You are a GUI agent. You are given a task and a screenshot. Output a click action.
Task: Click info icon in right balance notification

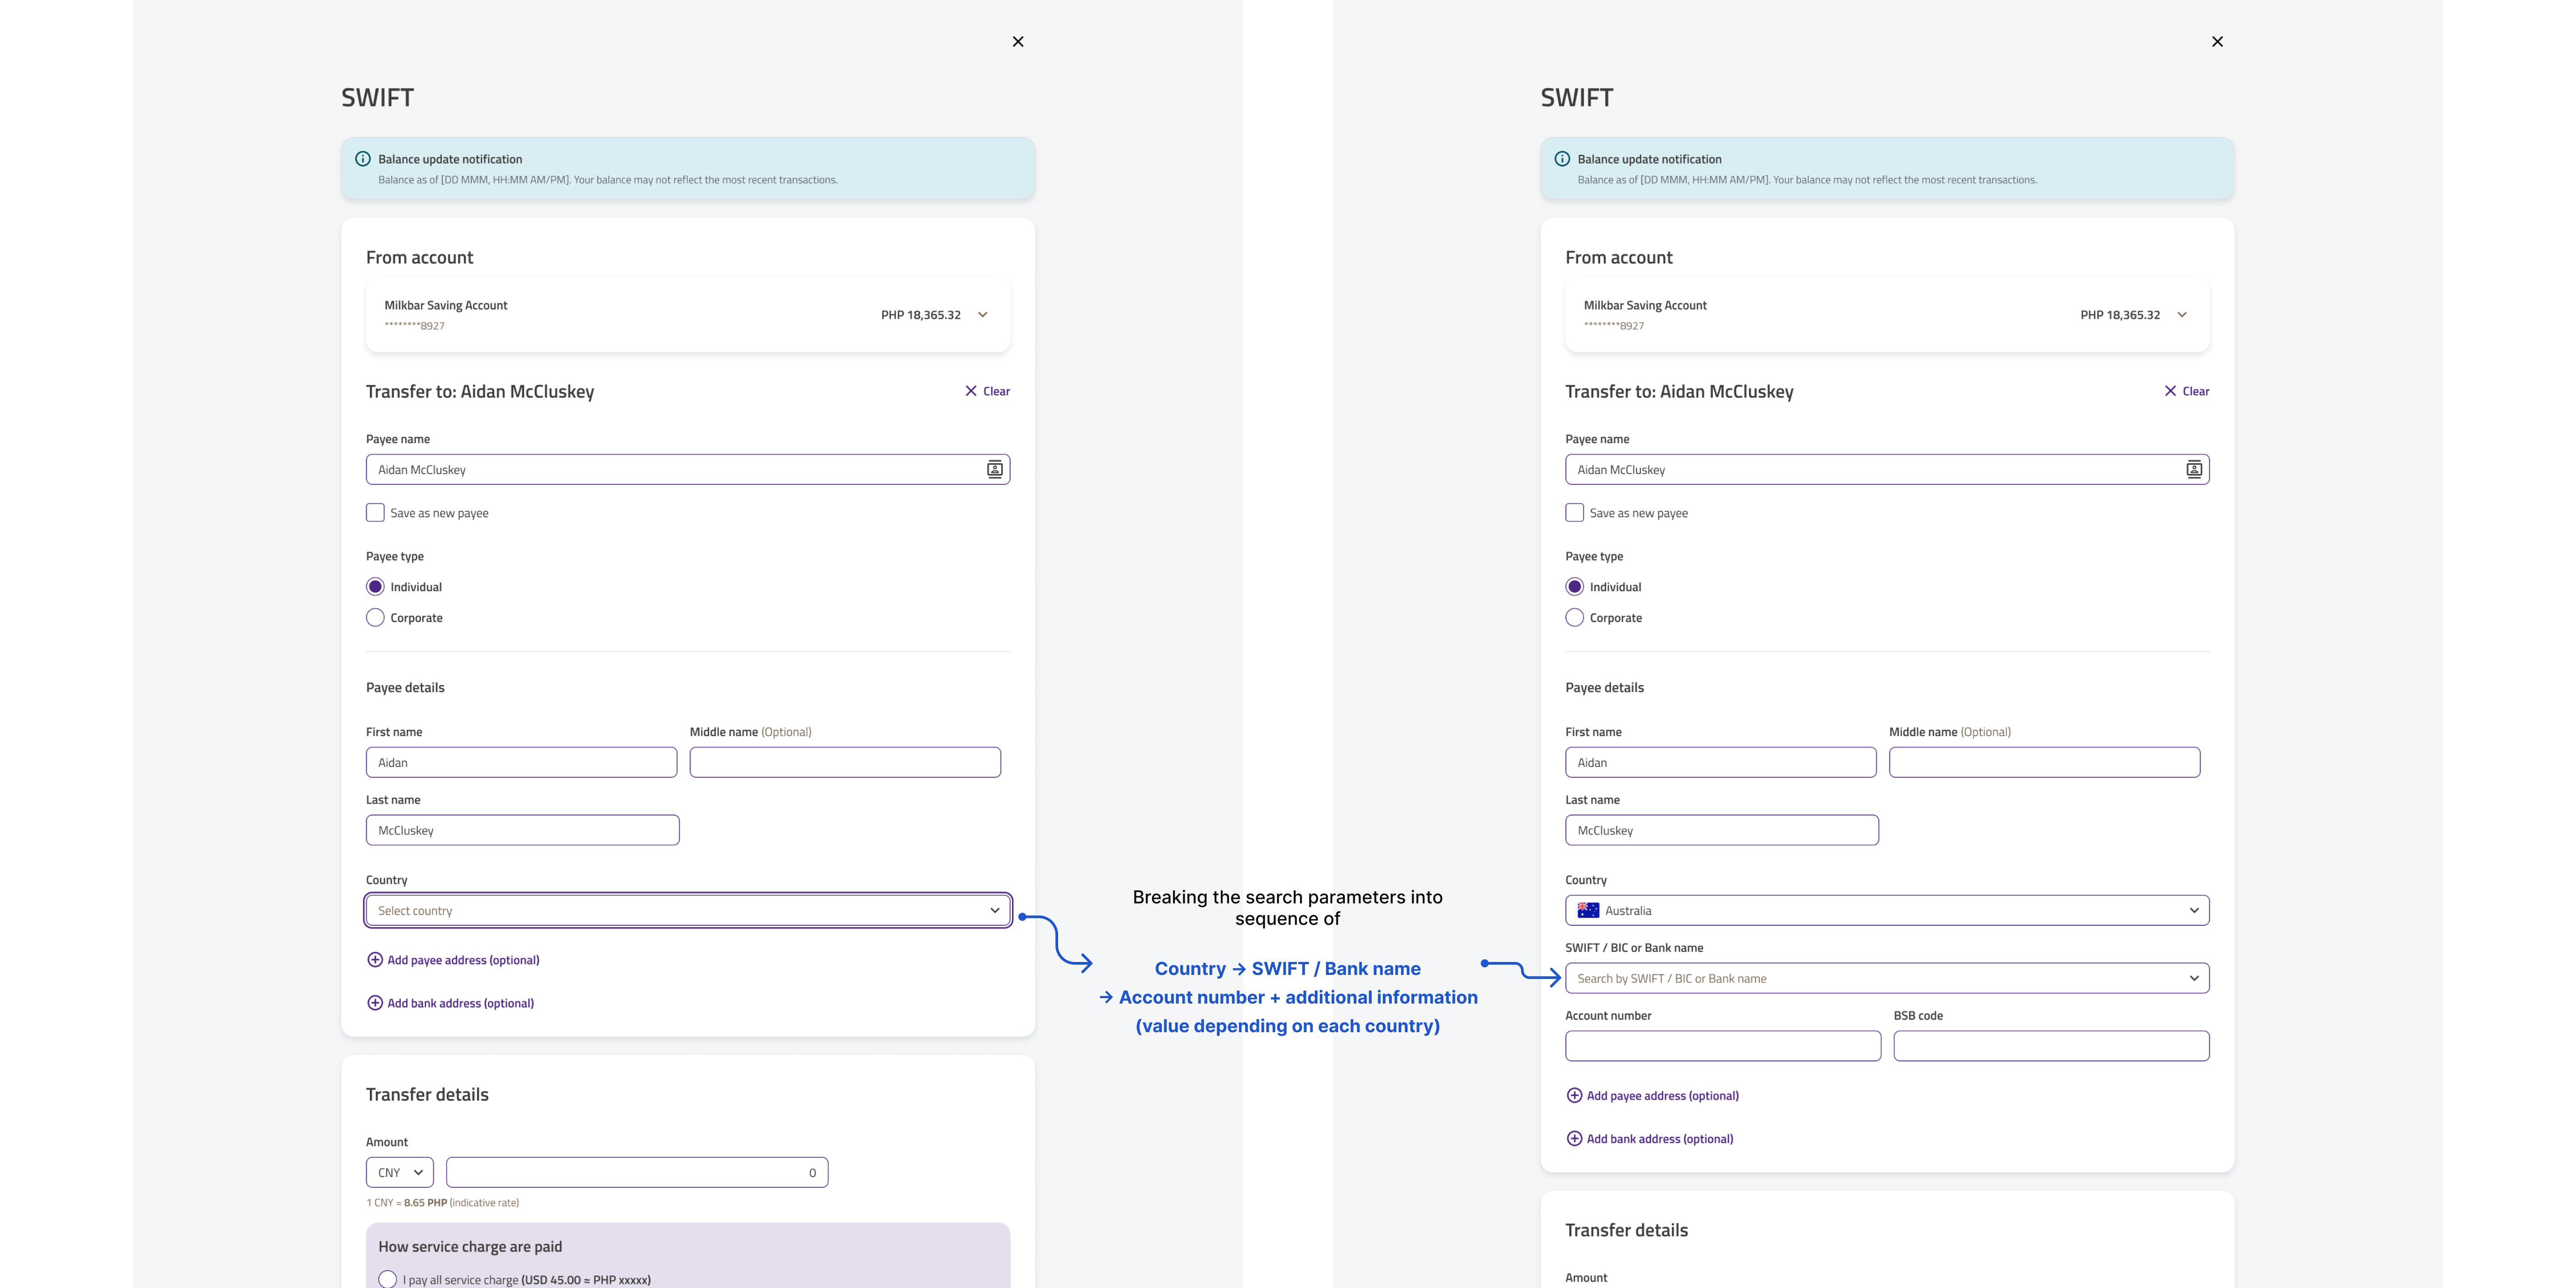(x=1562, y=159)
